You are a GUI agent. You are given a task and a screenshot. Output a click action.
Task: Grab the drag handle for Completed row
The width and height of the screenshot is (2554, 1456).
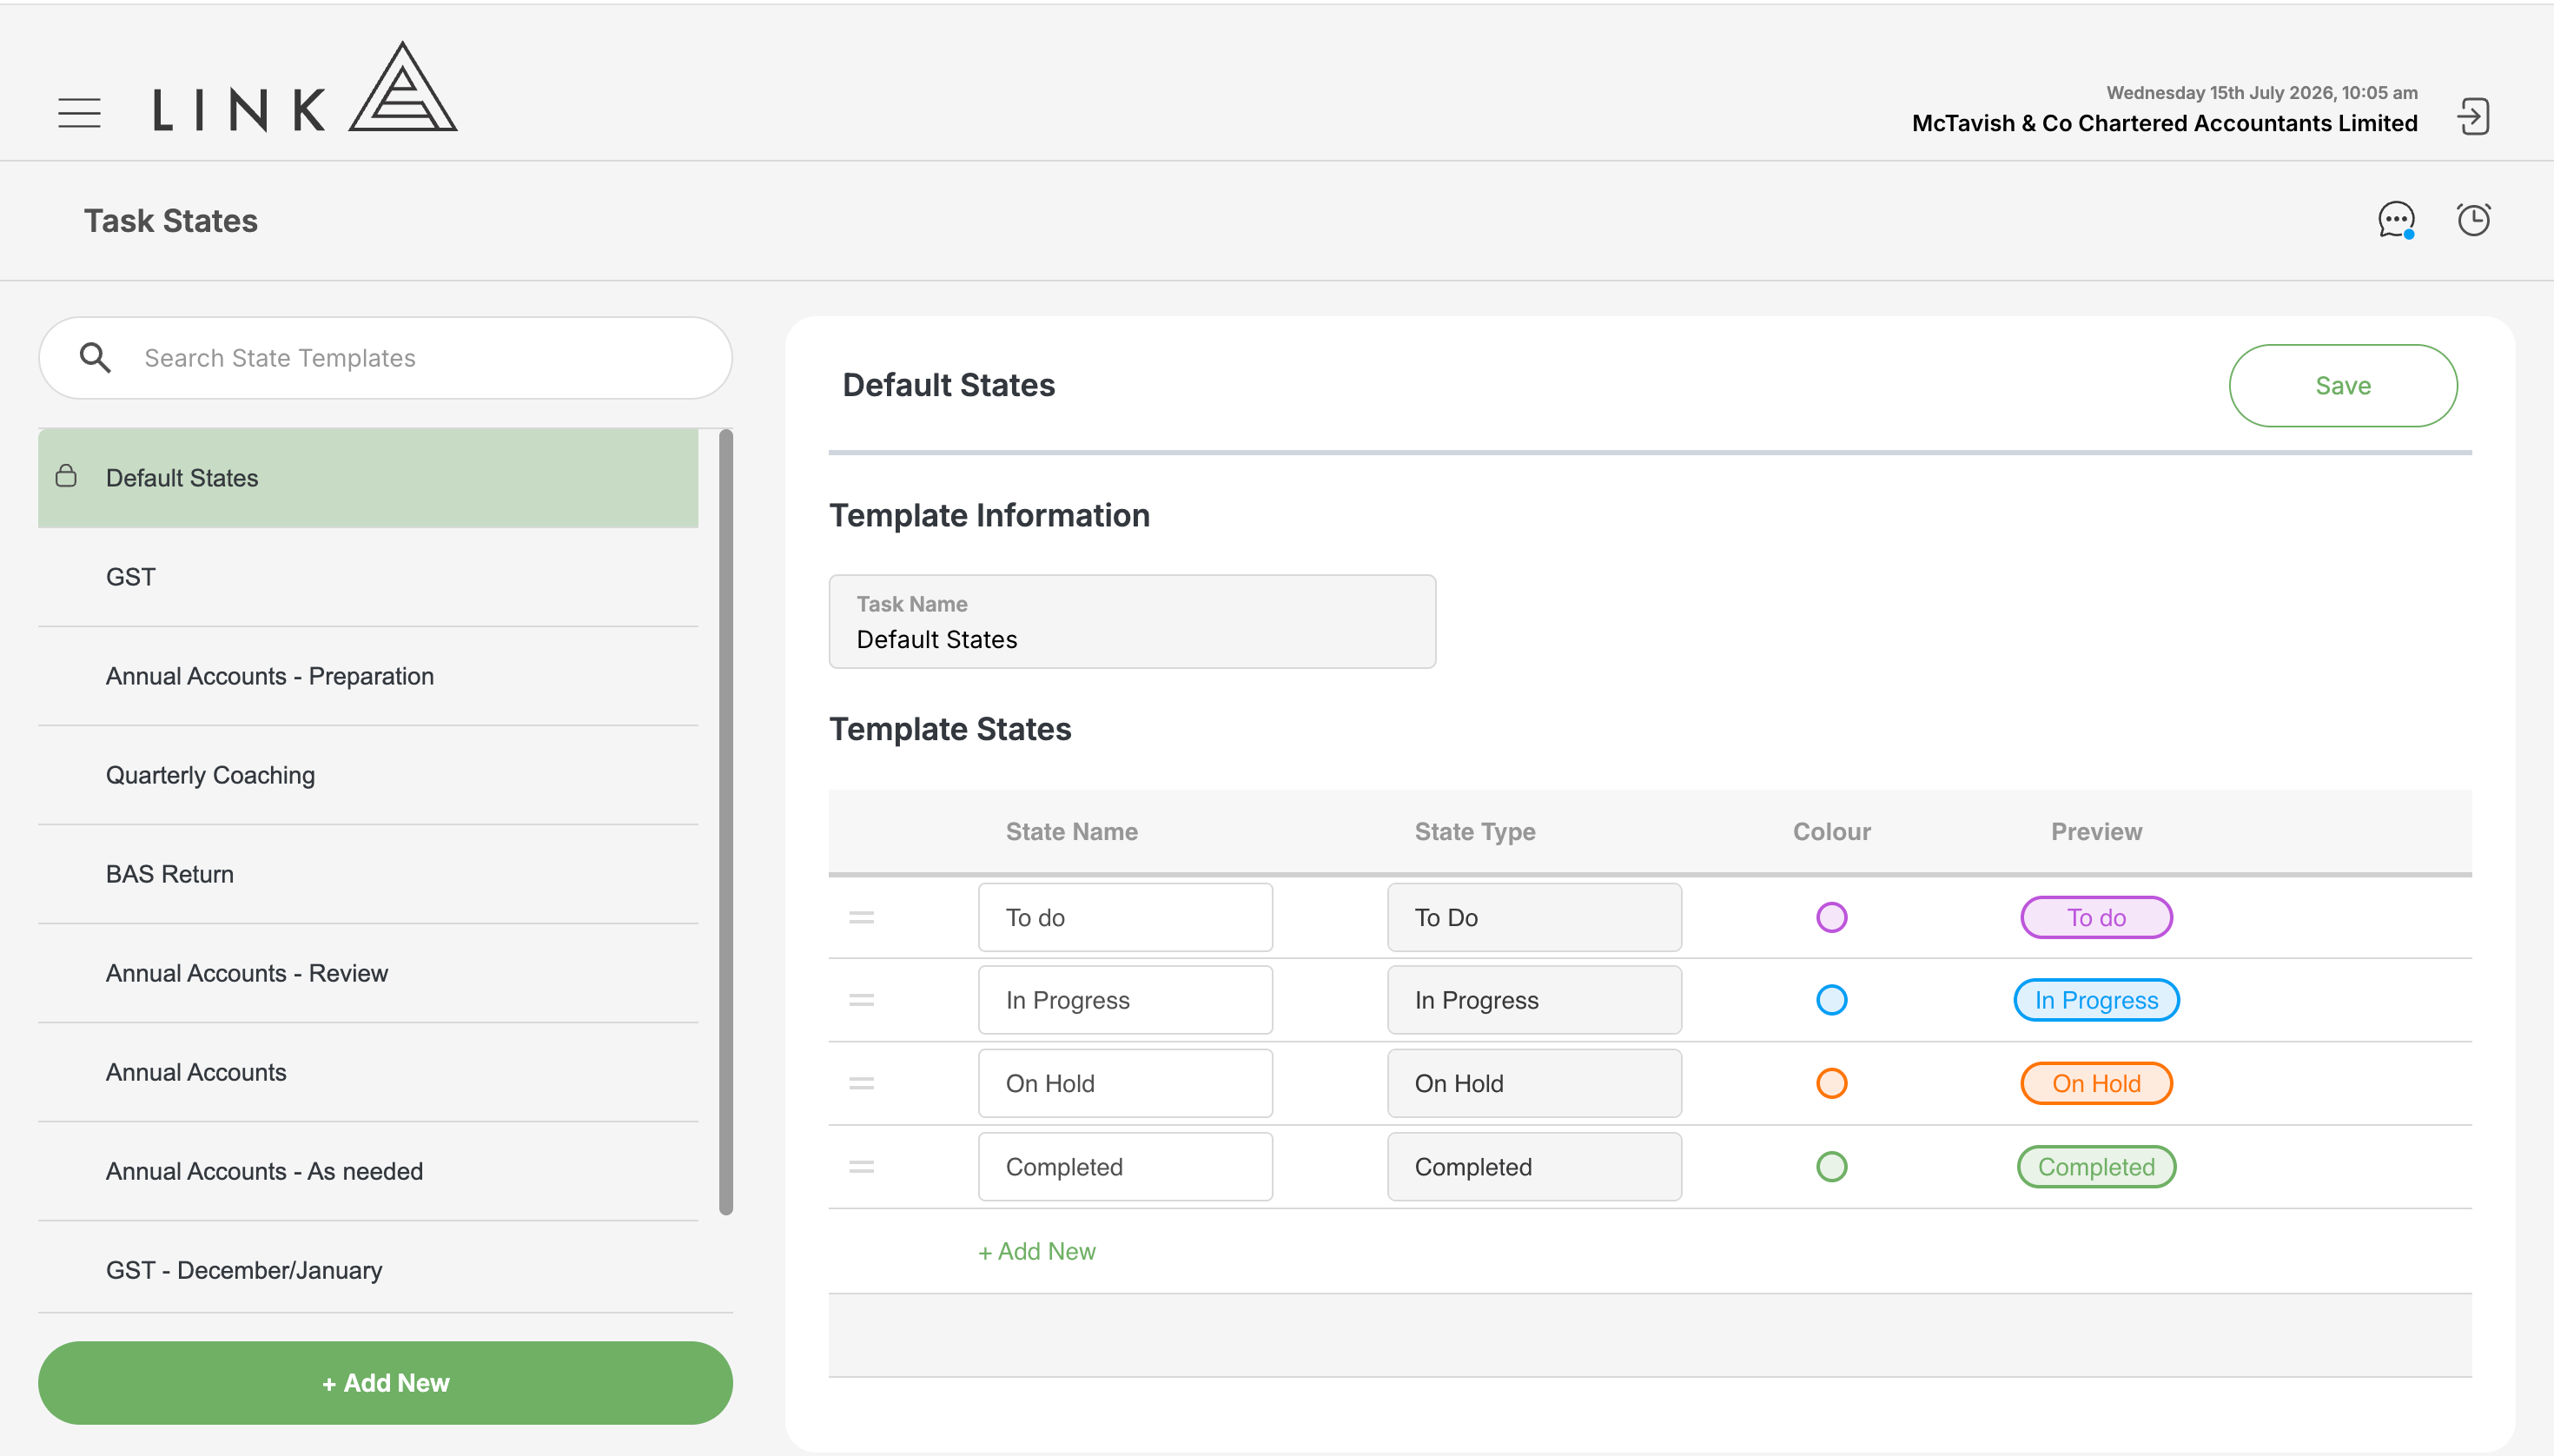coord(862,1167)
